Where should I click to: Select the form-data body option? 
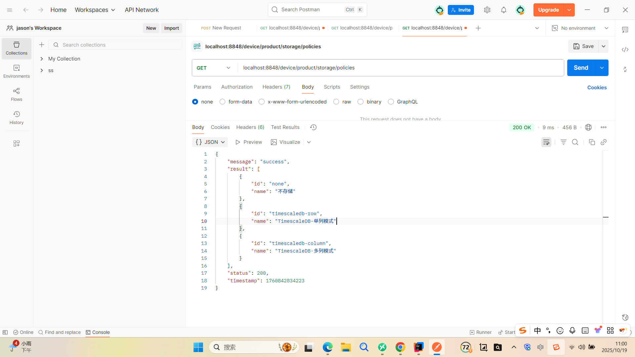coord(223,102)
